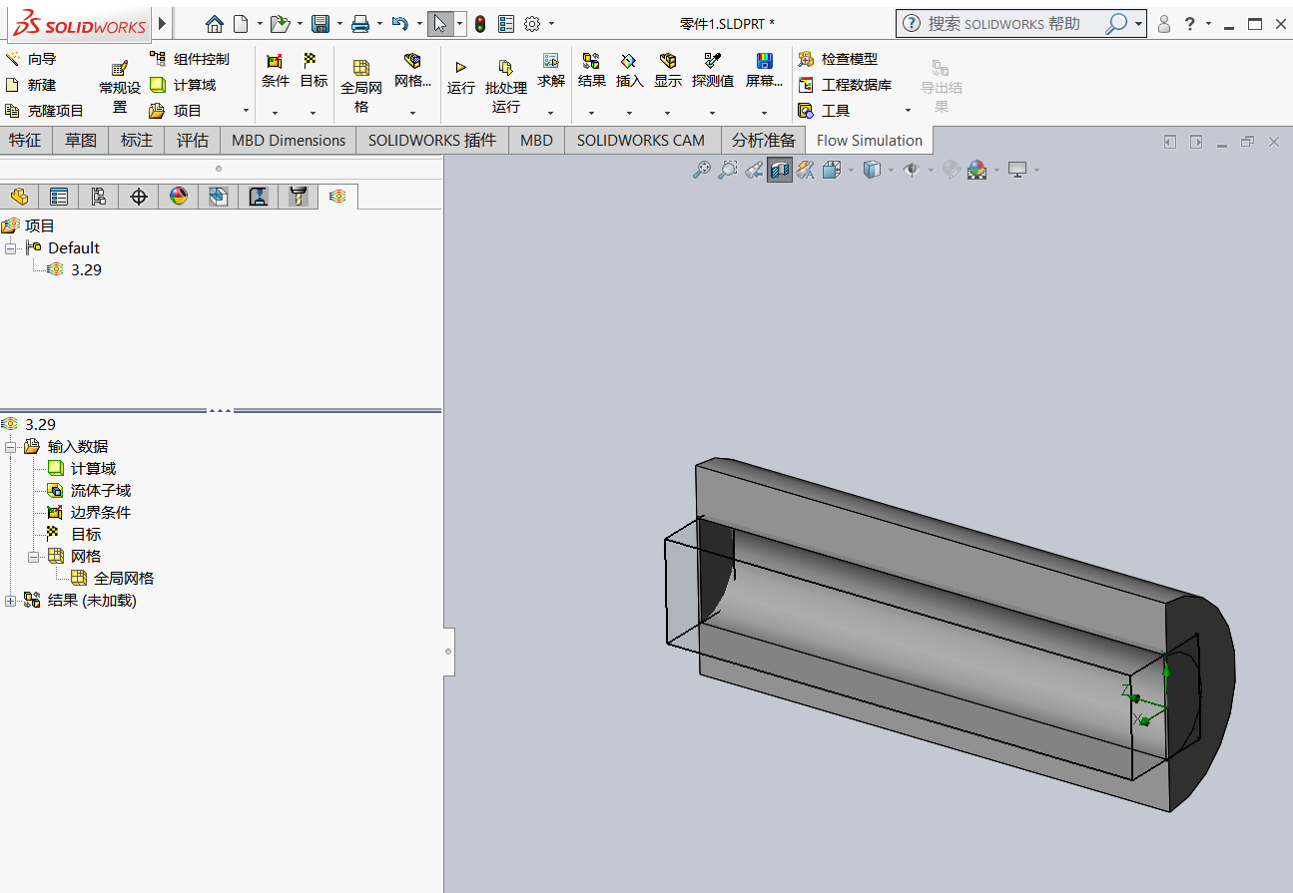Viewport: 1293px width, 893px height.
Task: Expand the 结果 (未加载) tree node
Action: coord(9,600)
